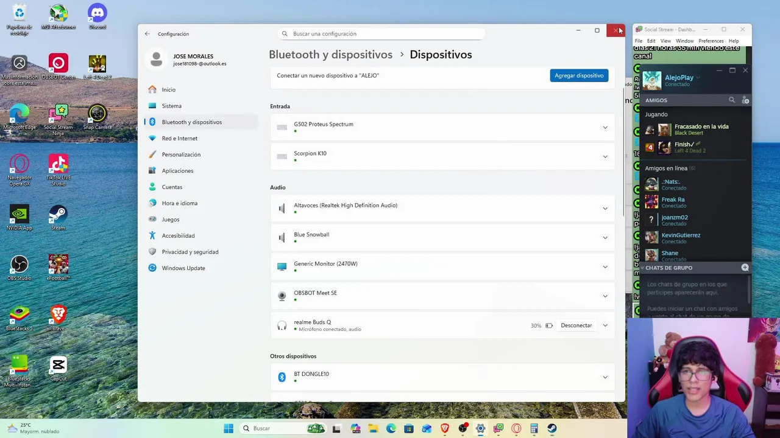Open Opera GX from taskbar
The width and height of the screenshot is (780, 438).
click(517, 428)
